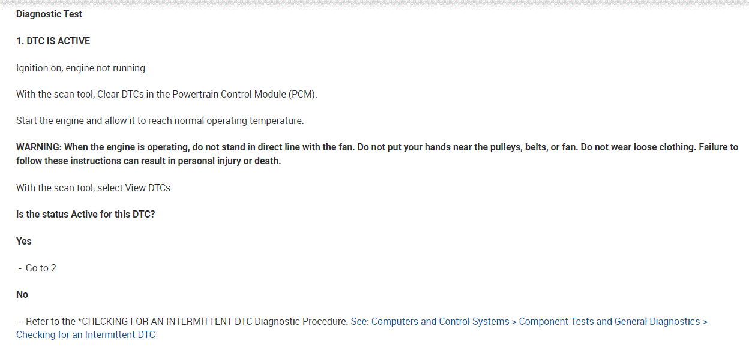The image size is (749, 350).
Task: Click the bold 'Yes' answer
Action: [x=24, y=241]
